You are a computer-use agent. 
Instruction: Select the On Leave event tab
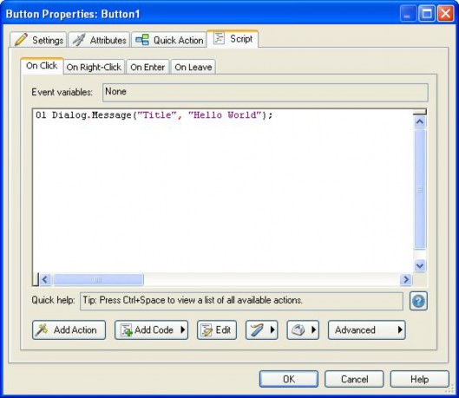193,67
